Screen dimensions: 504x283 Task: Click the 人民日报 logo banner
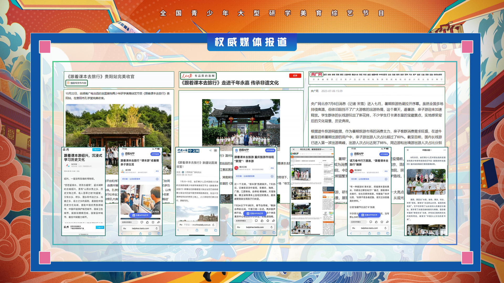click(198, 76)
